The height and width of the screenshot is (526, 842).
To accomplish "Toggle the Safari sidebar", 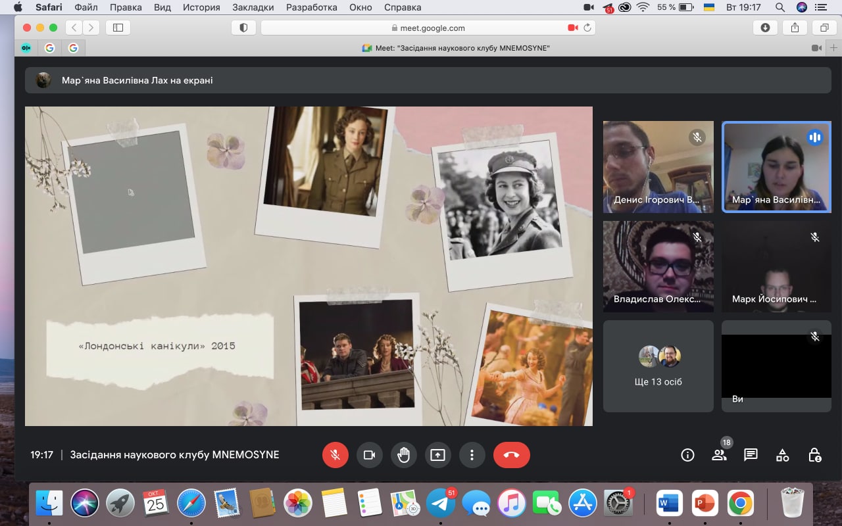I will tap(118, 28).
